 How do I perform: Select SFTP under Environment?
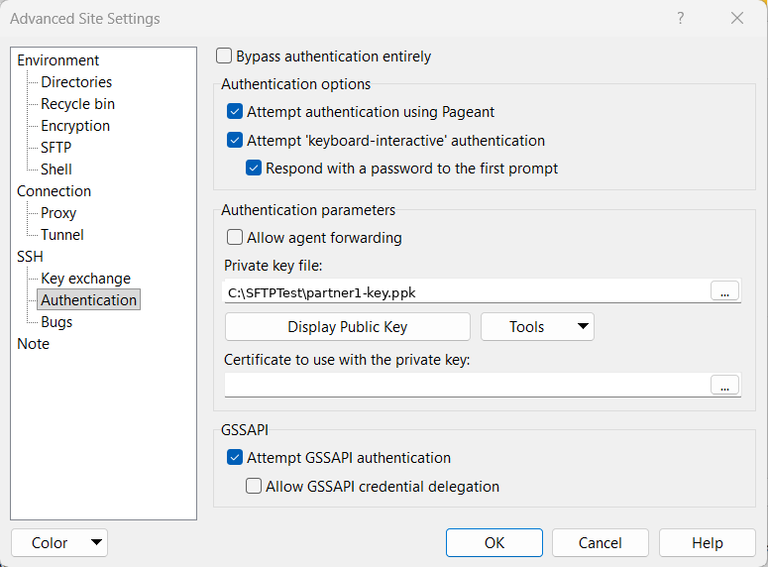point(55,148)
